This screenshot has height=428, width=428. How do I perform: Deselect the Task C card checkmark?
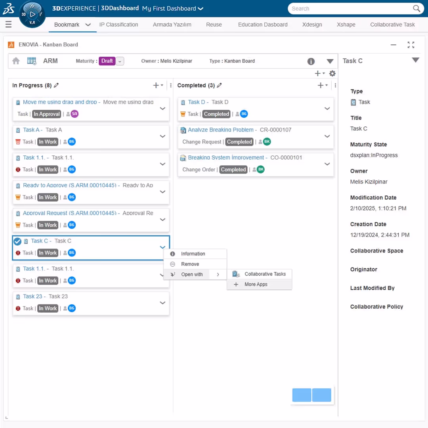click(17, 241)
